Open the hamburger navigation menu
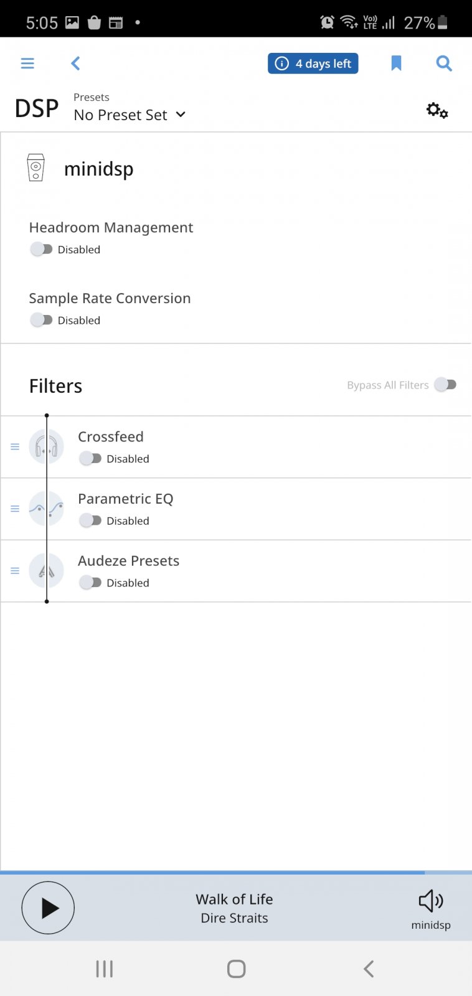 click(x=27, y=63)
